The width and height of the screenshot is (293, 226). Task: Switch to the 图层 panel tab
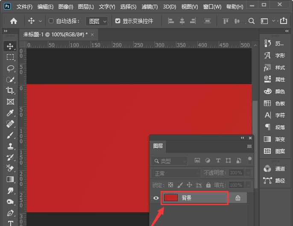(x=158, y=146)
